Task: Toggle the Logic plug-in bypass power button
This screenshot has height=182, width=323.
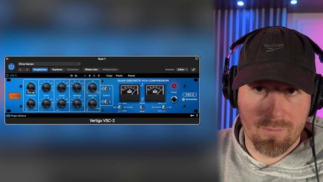Action: click(11, 67)
